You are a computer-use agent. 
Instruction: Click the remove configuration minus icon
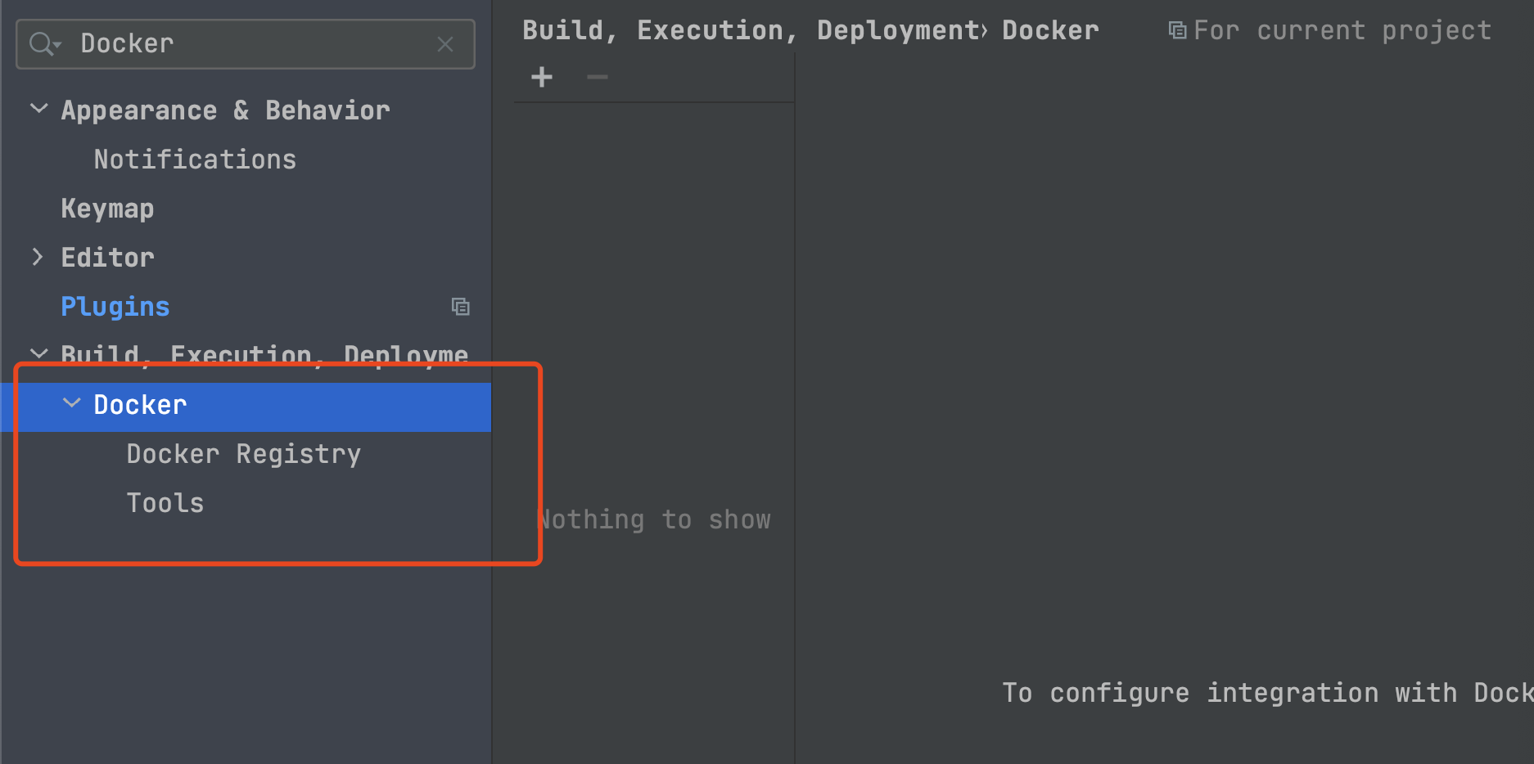click(598, 78)
